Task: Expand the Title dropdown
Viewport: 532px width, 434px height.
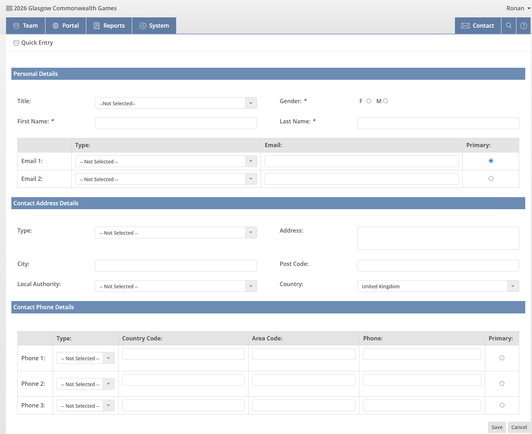Action: click(176, 103)
